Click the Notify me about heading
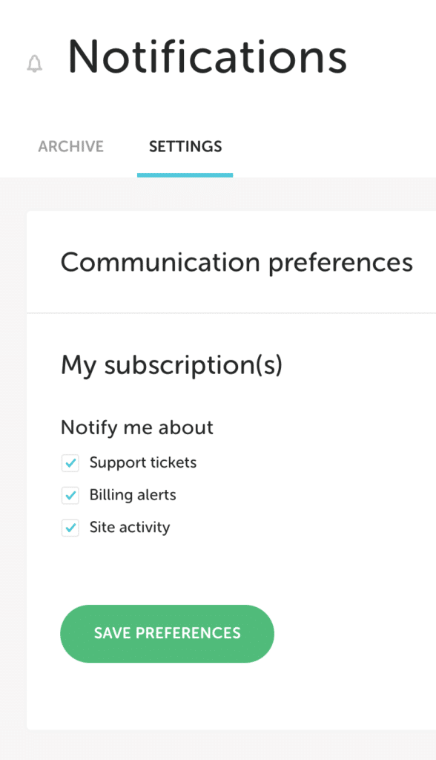The image size is (436, 760). [x=136, y=427]
